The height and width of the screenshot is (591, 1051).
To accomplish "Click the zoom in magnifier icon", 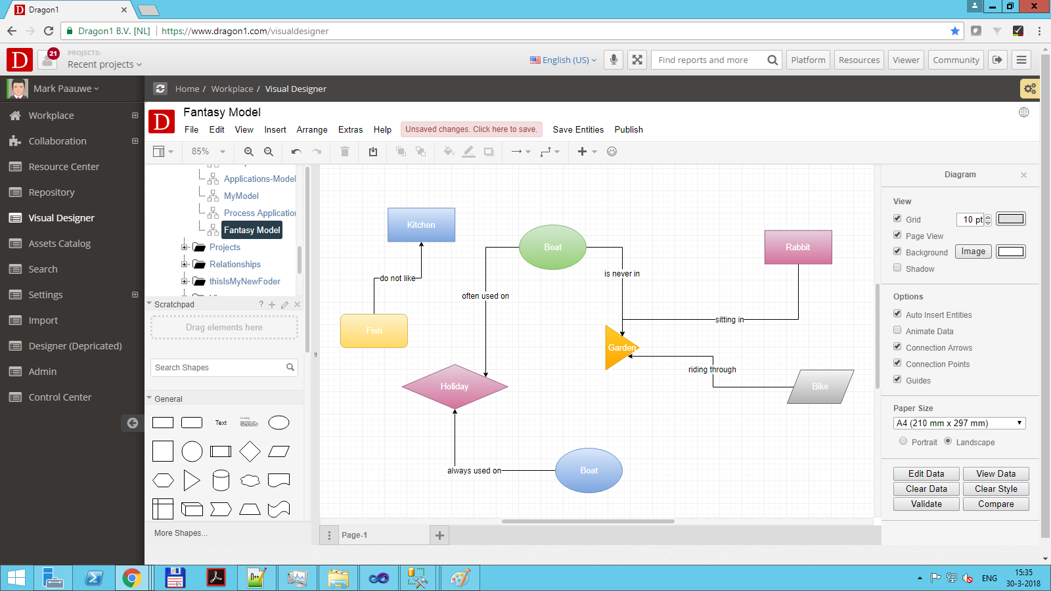I will (x=248, y=152).
